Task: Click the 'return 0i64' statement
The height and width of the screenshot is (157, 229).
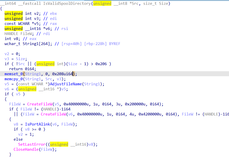Action: point(22,69)
